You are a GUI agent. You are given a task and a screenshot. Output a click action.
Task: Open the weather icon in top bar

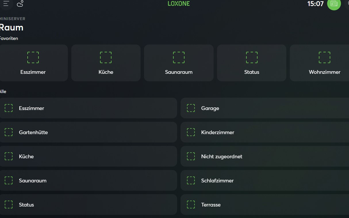[x=20, y=4]
